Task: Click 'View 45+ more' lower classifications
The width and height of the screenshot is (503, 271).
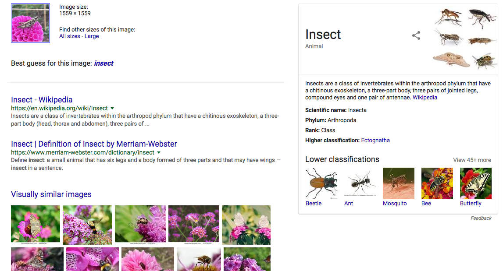Action: (x=472, y=160)
